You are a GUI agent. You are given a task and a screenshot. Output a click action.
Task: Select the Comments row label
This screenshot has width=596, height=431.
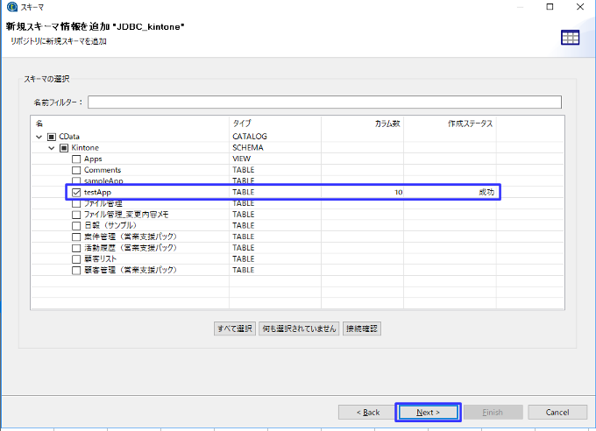pyautogui.click(x=103, y=170)
